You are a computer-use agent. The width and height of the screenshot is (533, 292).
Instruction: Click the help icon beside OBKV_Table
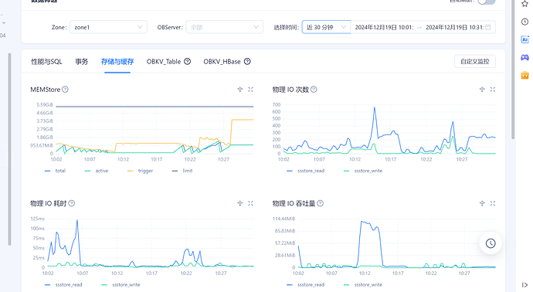tap(187, 62)
